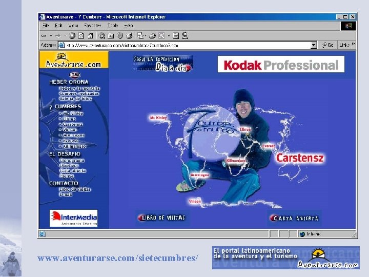Expand the Forward button history dropdown
Viewport: 369px width, 277px height.
pos(65,36)
